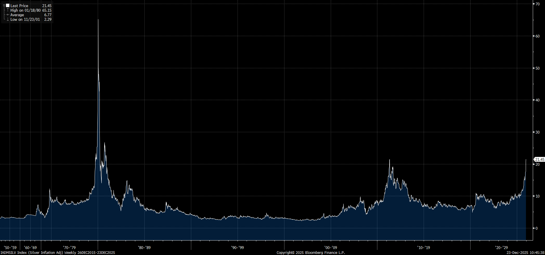Click the '50-'59 decade axis label
The width and height of the screenshot is (545, 255).
click(10, 248)
